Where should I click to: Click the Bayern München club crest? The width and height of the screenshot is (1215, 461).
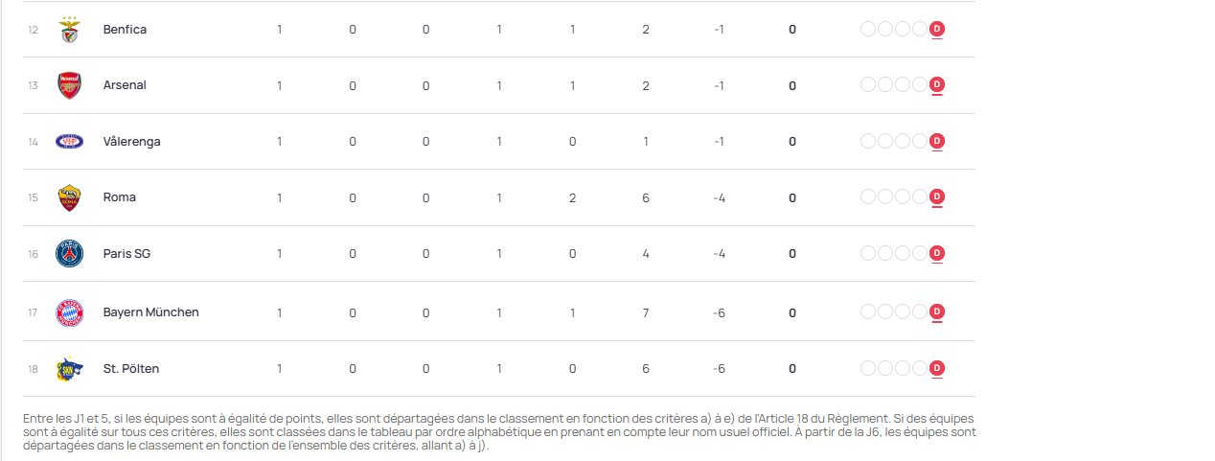69,312
